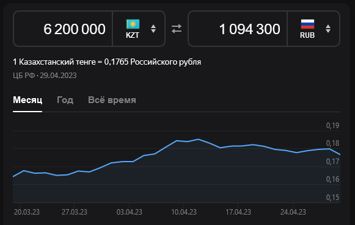Click the Kazakhstan flag icon
Screen dimensions: 355x225
coord(133,24)
